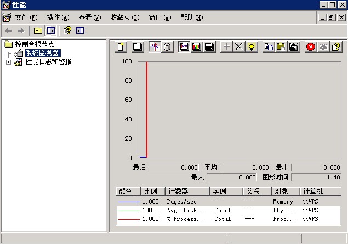The height and width of the screenshot is (244, 348).
Task: Toggle the Show/Hide console tree icon
Action: (51, 31)
